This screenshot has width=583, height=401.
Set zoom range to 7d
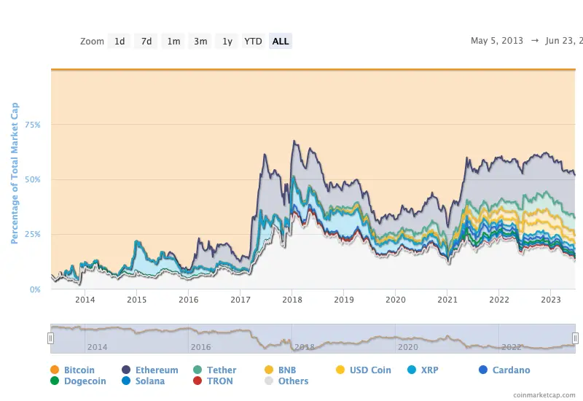point(146,42)
